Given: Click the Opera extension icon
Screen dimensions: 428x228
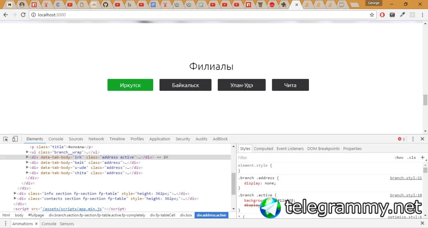Looking at the screenshot, I should tap(383, 15).
